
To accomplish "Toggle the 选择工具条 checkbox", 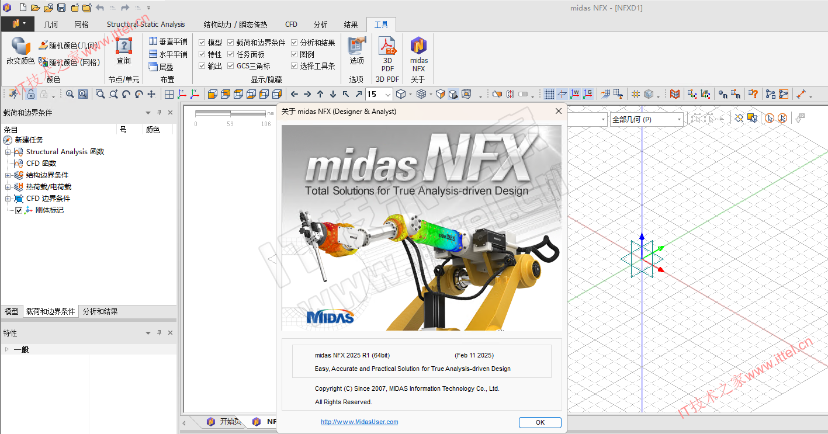I will click(x=295, y=66).
